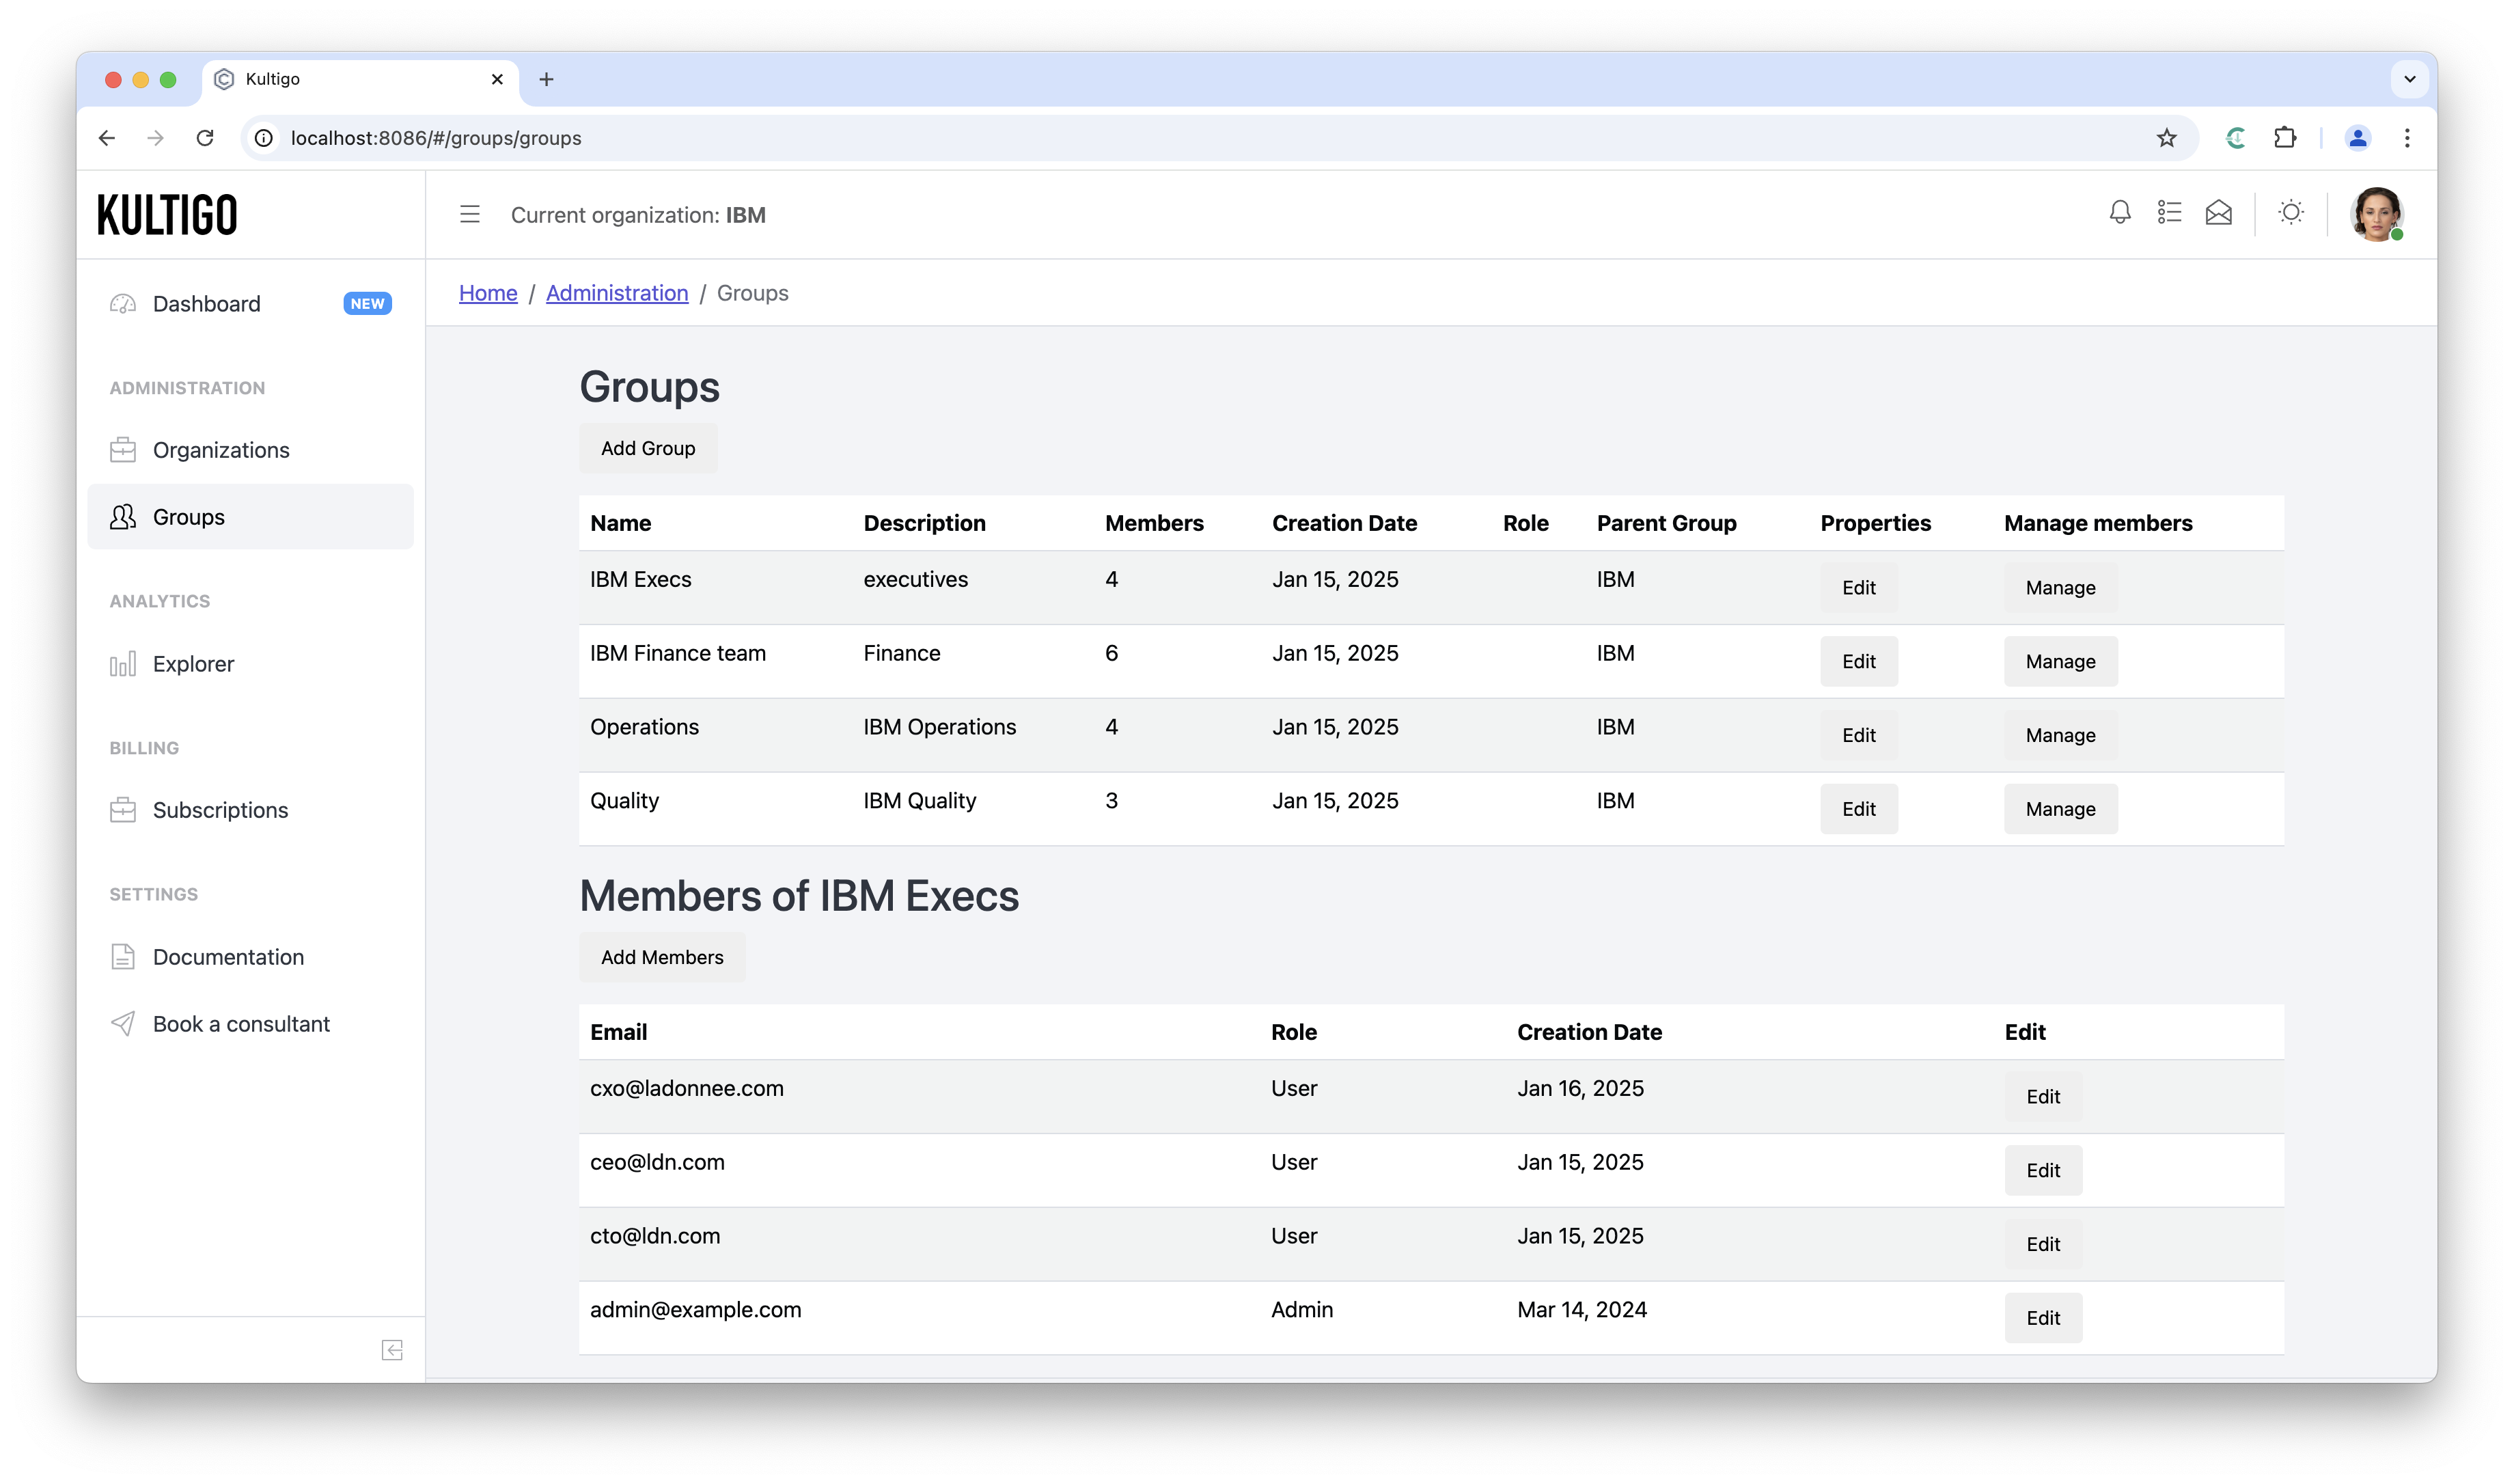This screenshot has height=1484, width=2514.
Task: Bookmark page with the star icon
Action: coord(2166,138)
